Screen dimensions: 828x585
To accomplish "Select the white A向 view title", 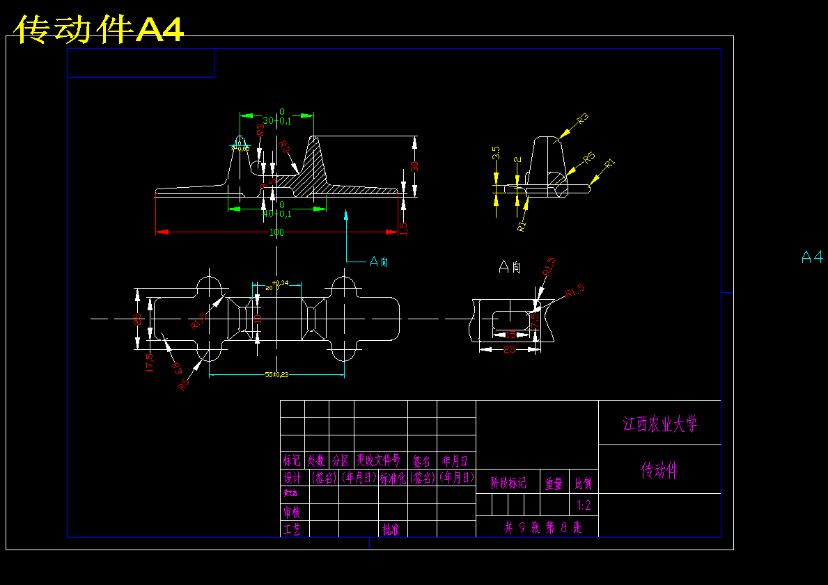I will tap(510, 267).
